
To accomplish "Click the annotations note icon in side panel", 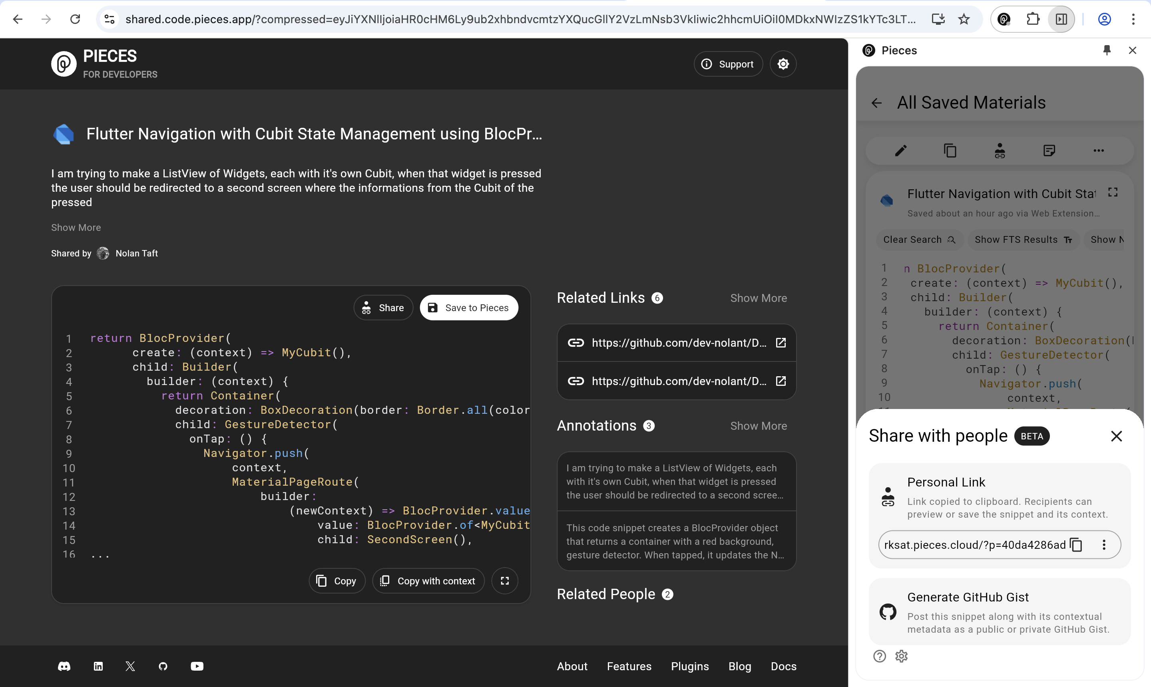I will coord(1049,151).
